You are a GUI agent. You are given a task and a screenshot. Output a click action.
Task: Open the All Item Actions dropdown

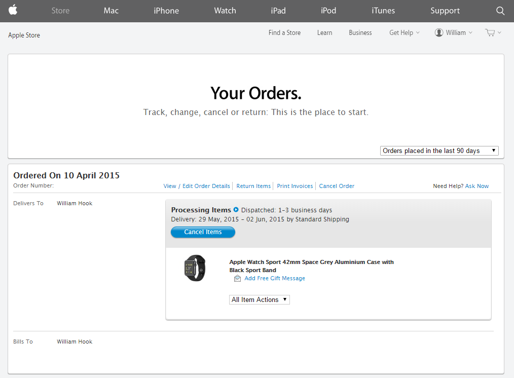tap(260, 299)
